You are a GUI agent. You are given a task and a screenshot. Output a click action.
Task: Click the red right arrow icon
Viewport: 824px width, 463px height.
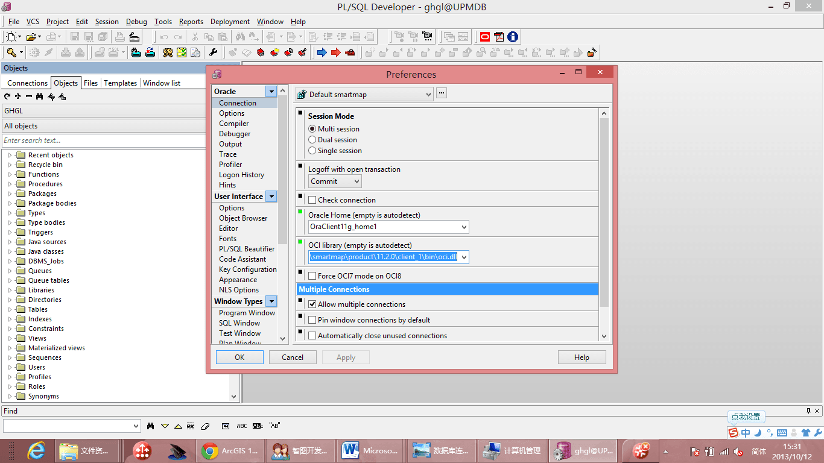coord(335,52)
